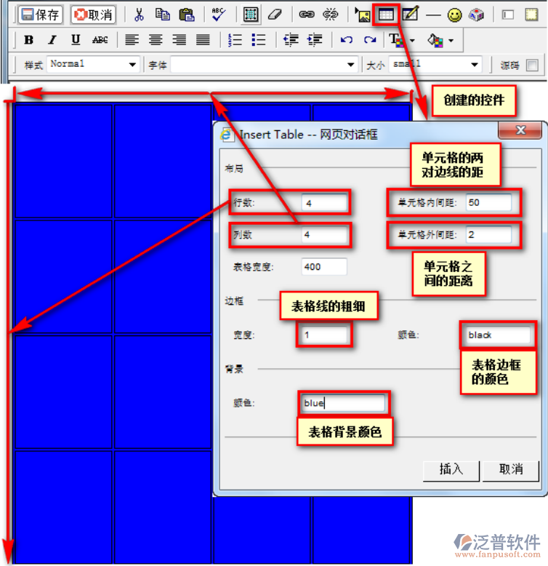This screenshot has height=566, width=548.
Task: Undo the last action
Action: click(x=346, y=40)
